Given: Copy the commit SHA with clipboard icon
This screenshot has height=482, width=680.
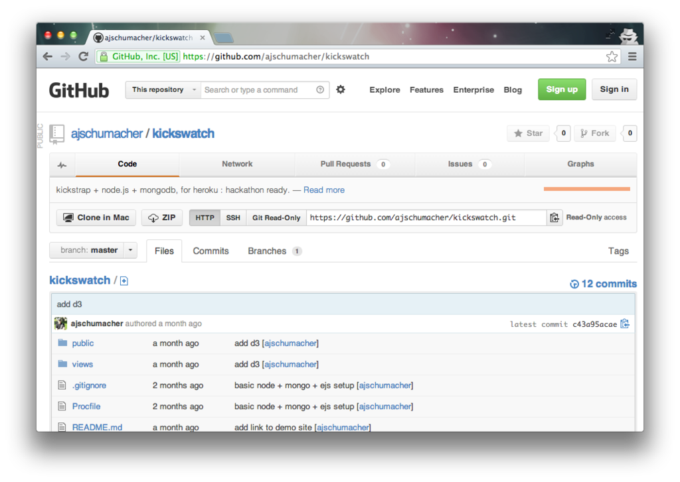Looking at the screenshot, I should point(625,324).
